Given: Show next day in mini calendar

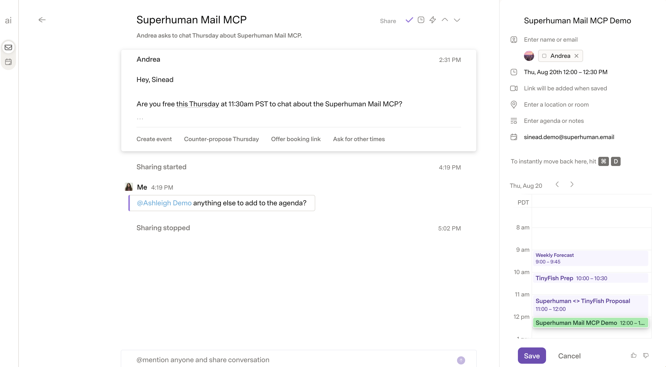Looking at the screenshot, I should pos(572,184).
